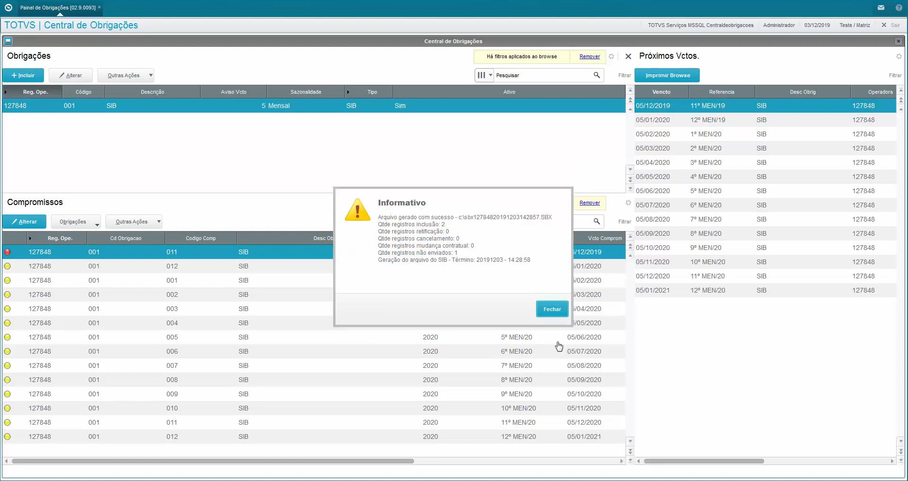Viewport: 908px width, 481px height.
Task: Click the TOTVS logo icon in title bar
Action: click(x=8, y=8)
